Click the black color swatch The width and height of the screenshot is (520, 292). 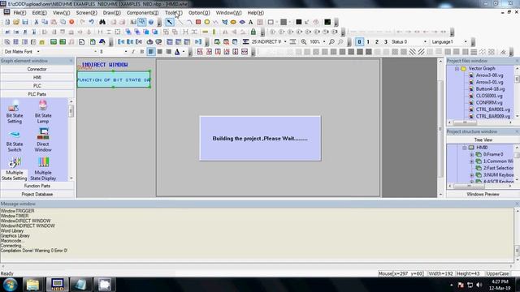298,22
